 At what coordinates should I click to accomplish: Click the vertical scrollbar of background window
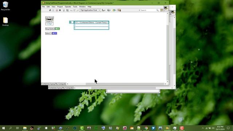[174, 51]
